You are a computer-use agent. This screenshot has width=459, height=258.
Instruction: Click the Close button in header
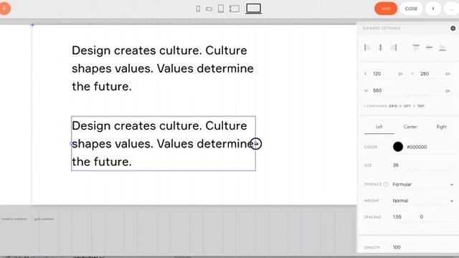(411, 9)
